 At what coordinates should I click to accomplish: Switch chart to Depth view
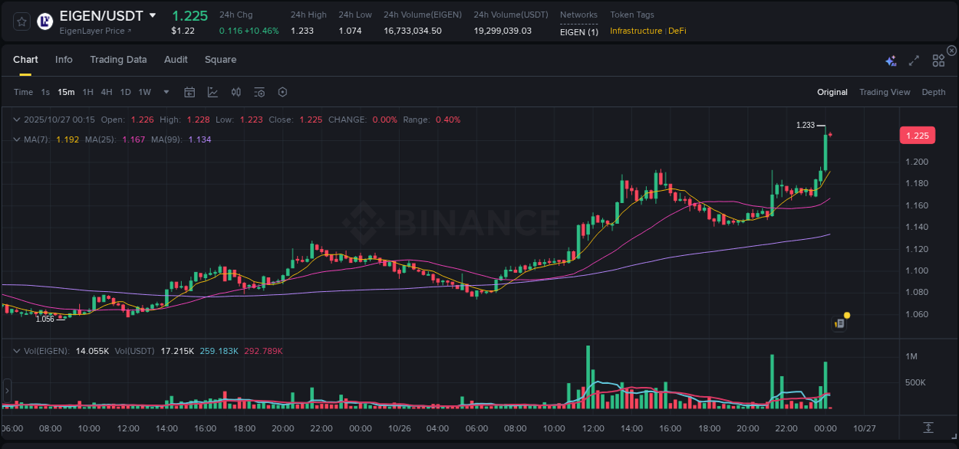933,92
